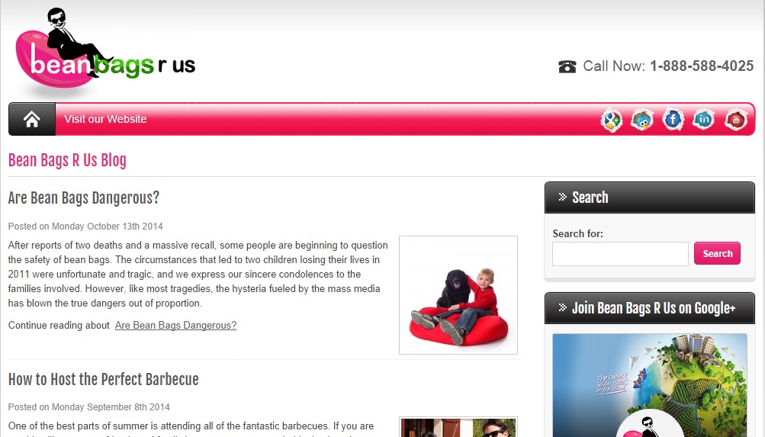Open the Are Bean Bags Dangerous? headline
Screen dimensions: 765x437
(x=84, y=198)
